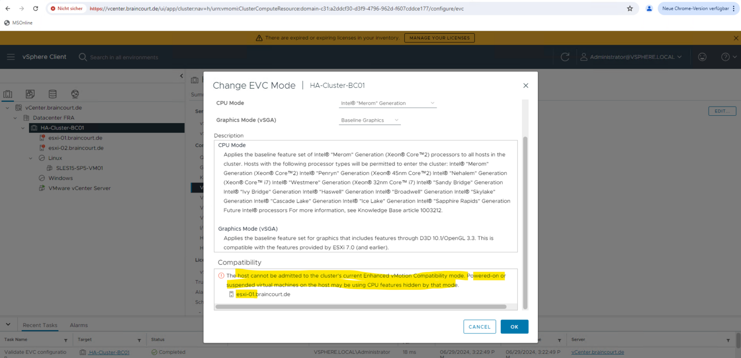Open the Storage inventory view icon
Screen dimensions: 741x358
tap(53, 94)
